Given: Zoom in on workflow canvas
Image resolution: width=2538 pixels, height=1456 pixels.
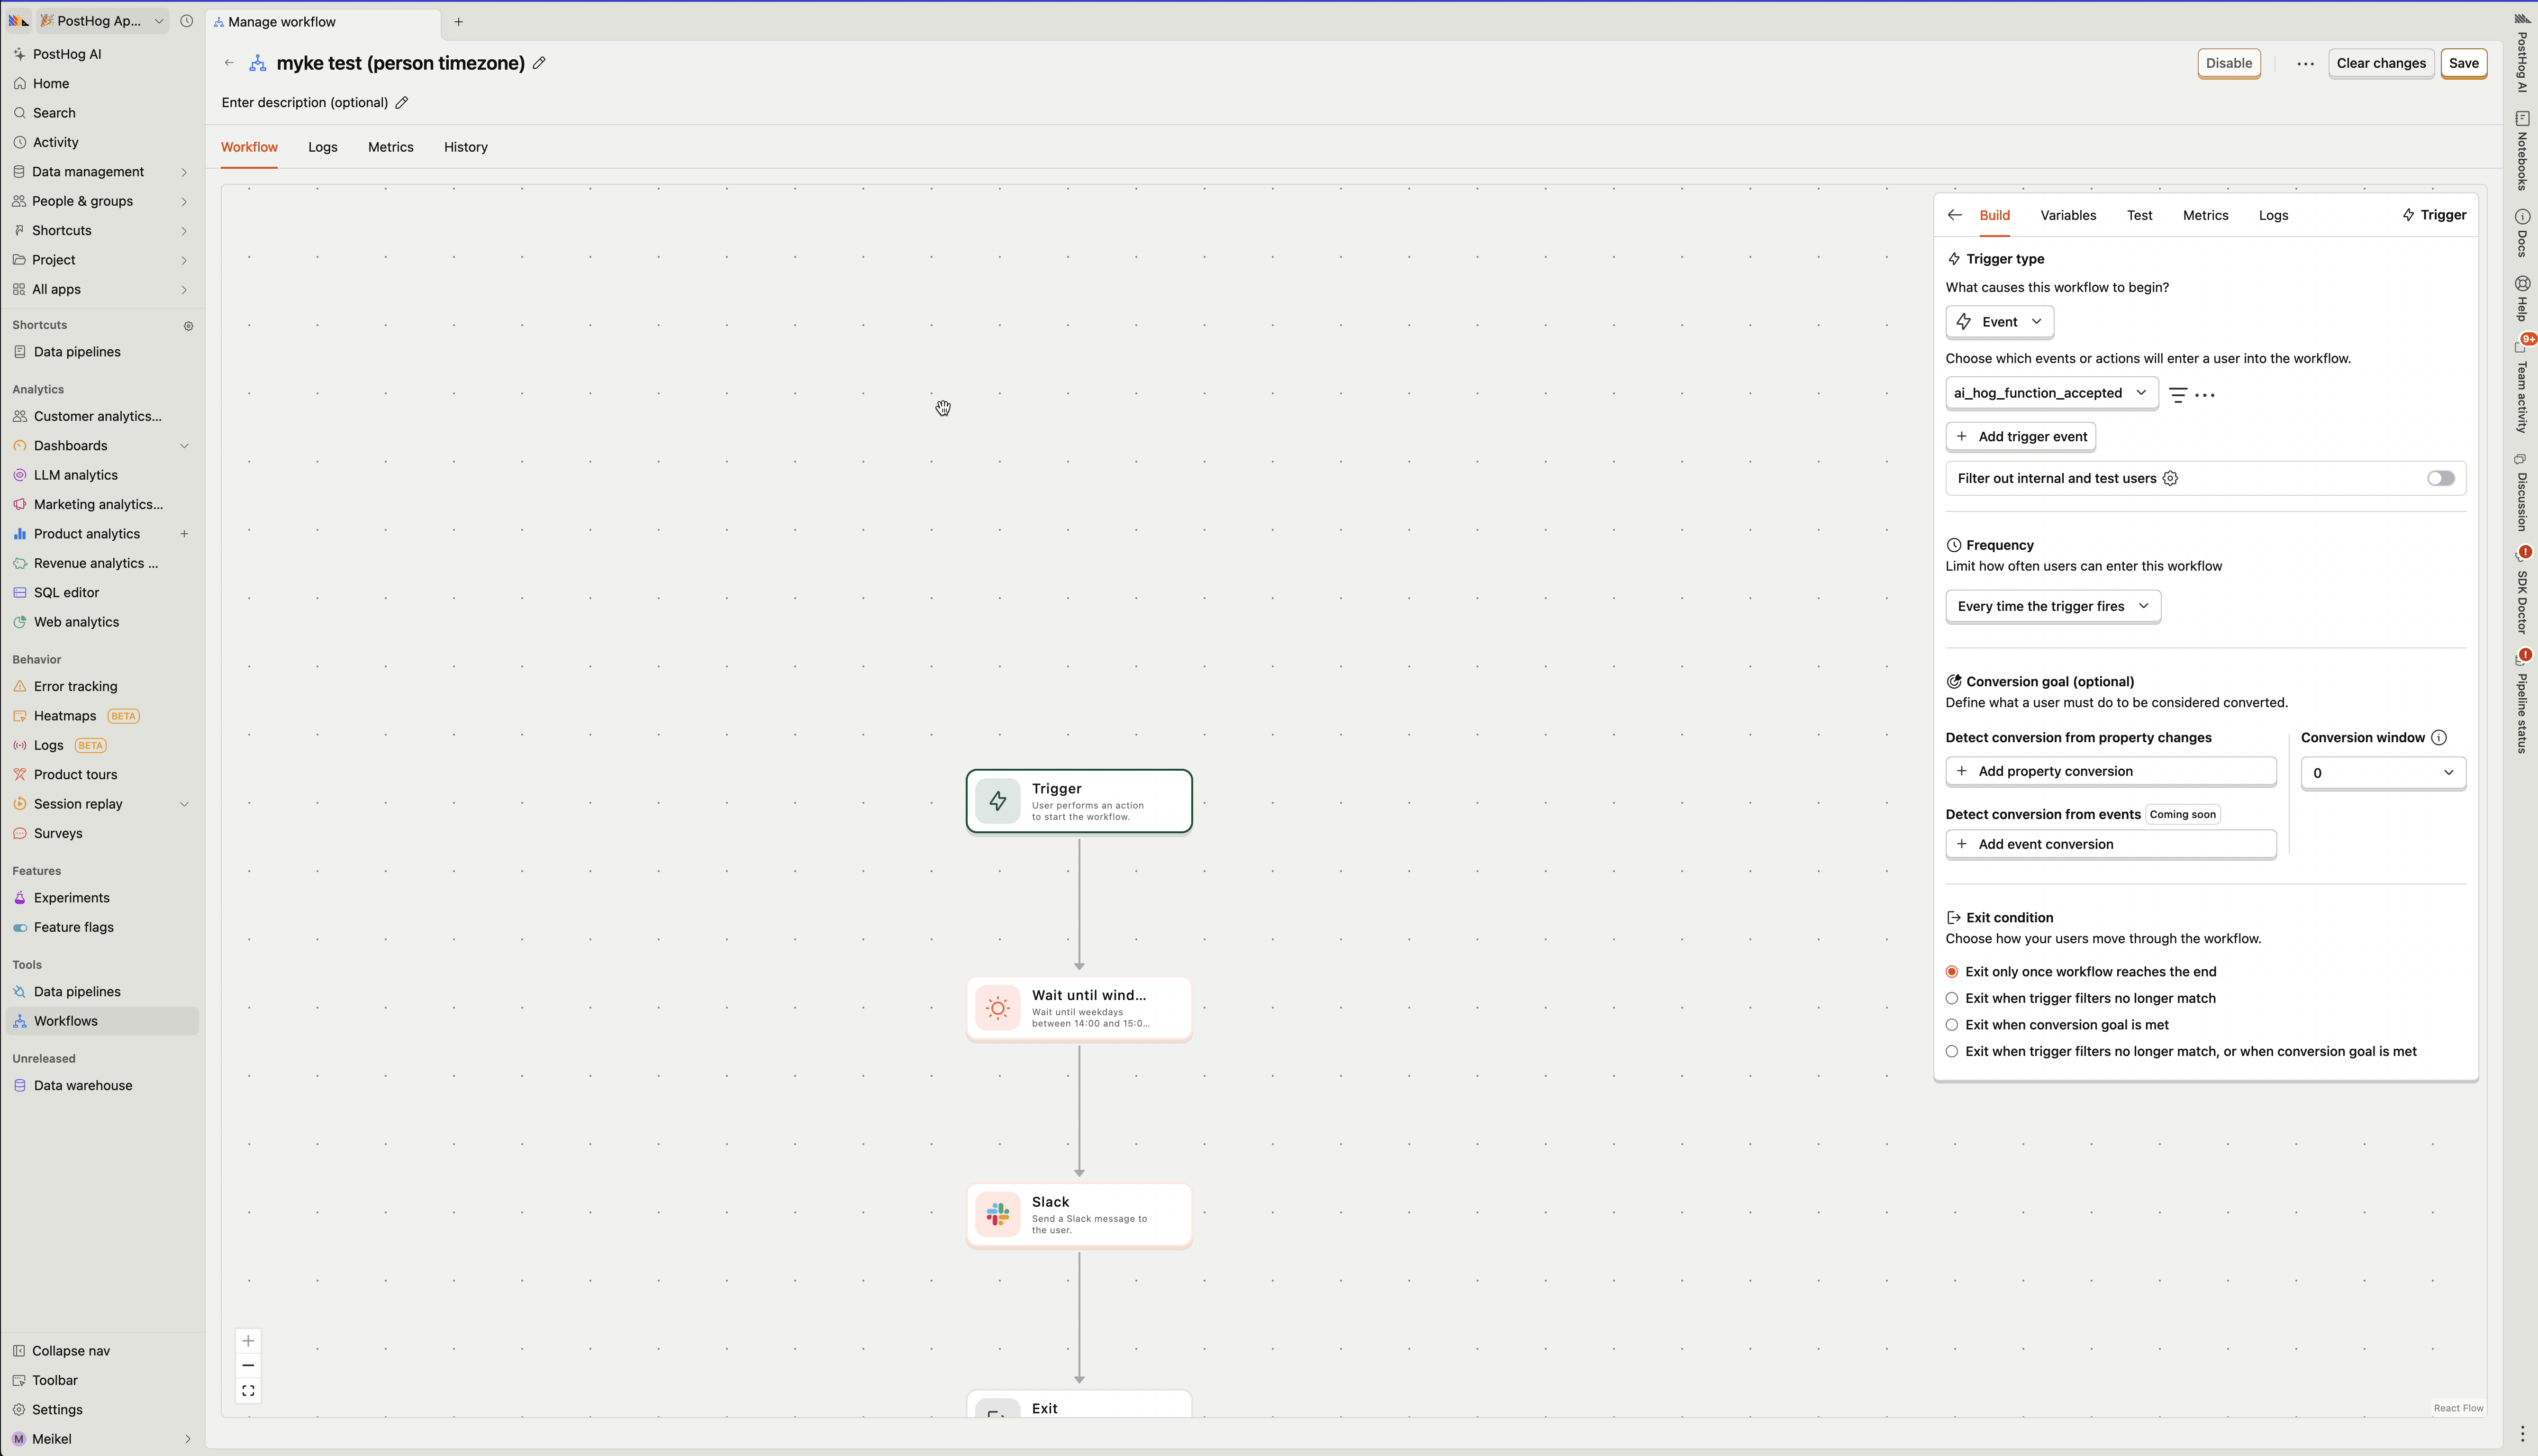Looking at the screenshot, I should pos(248,1341).
